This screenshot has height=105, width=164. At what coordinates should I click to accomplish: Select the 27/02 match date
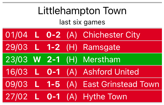[x=17, y=97]
